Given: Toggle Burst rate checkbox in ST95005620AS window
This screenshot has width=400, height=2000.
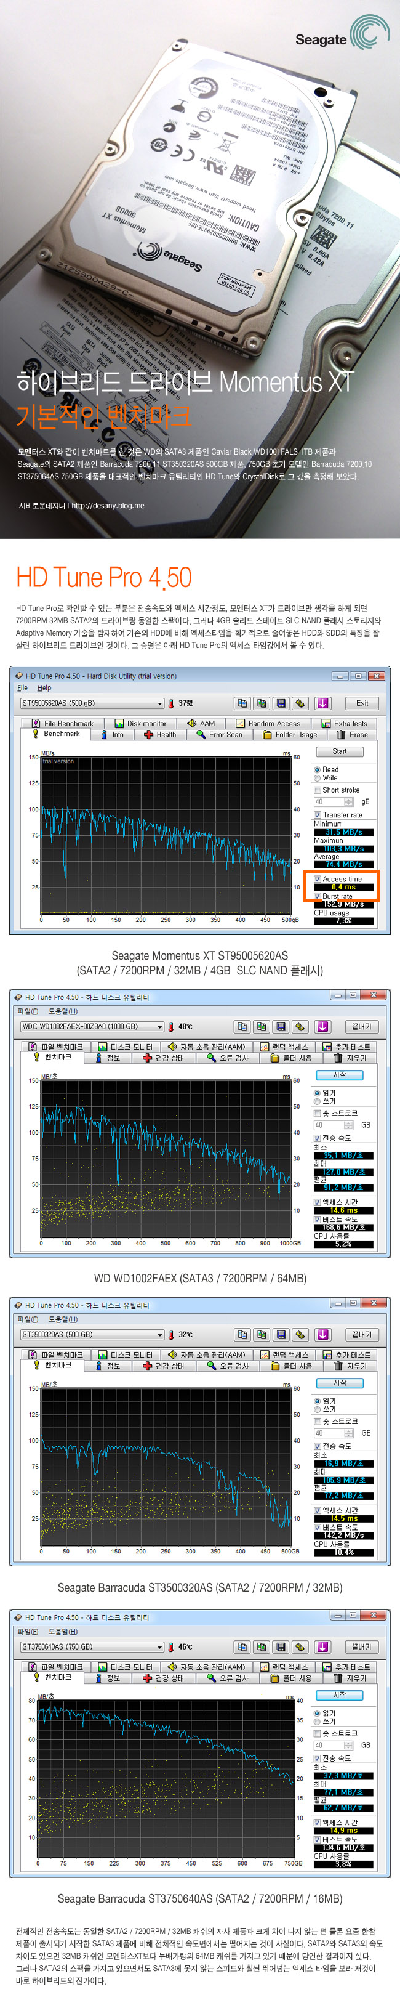Looking at the screenshot, I should 317,896.
